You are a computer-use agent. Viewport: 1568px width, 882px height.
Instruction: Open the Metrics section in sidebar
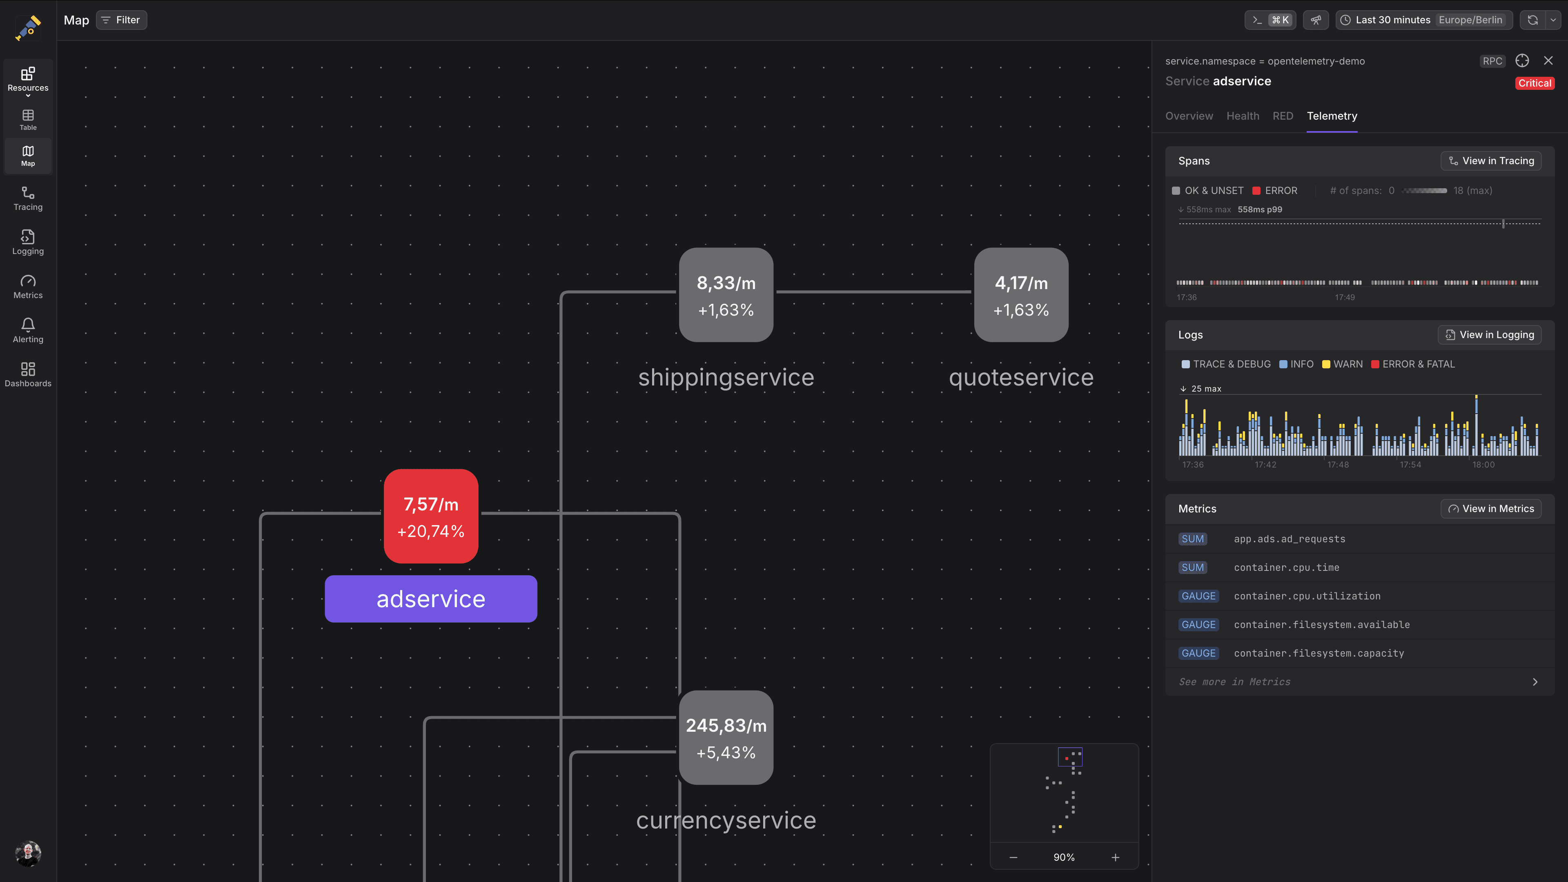[x=28, y=287]
